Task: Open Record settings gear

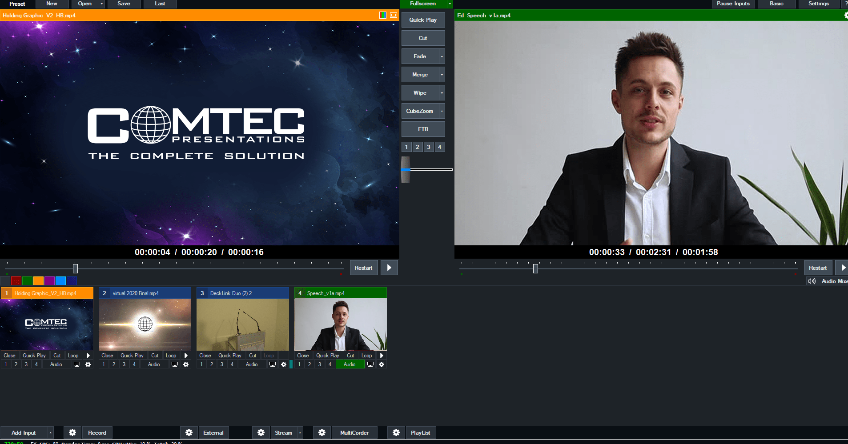Action: tap(72, 432)
